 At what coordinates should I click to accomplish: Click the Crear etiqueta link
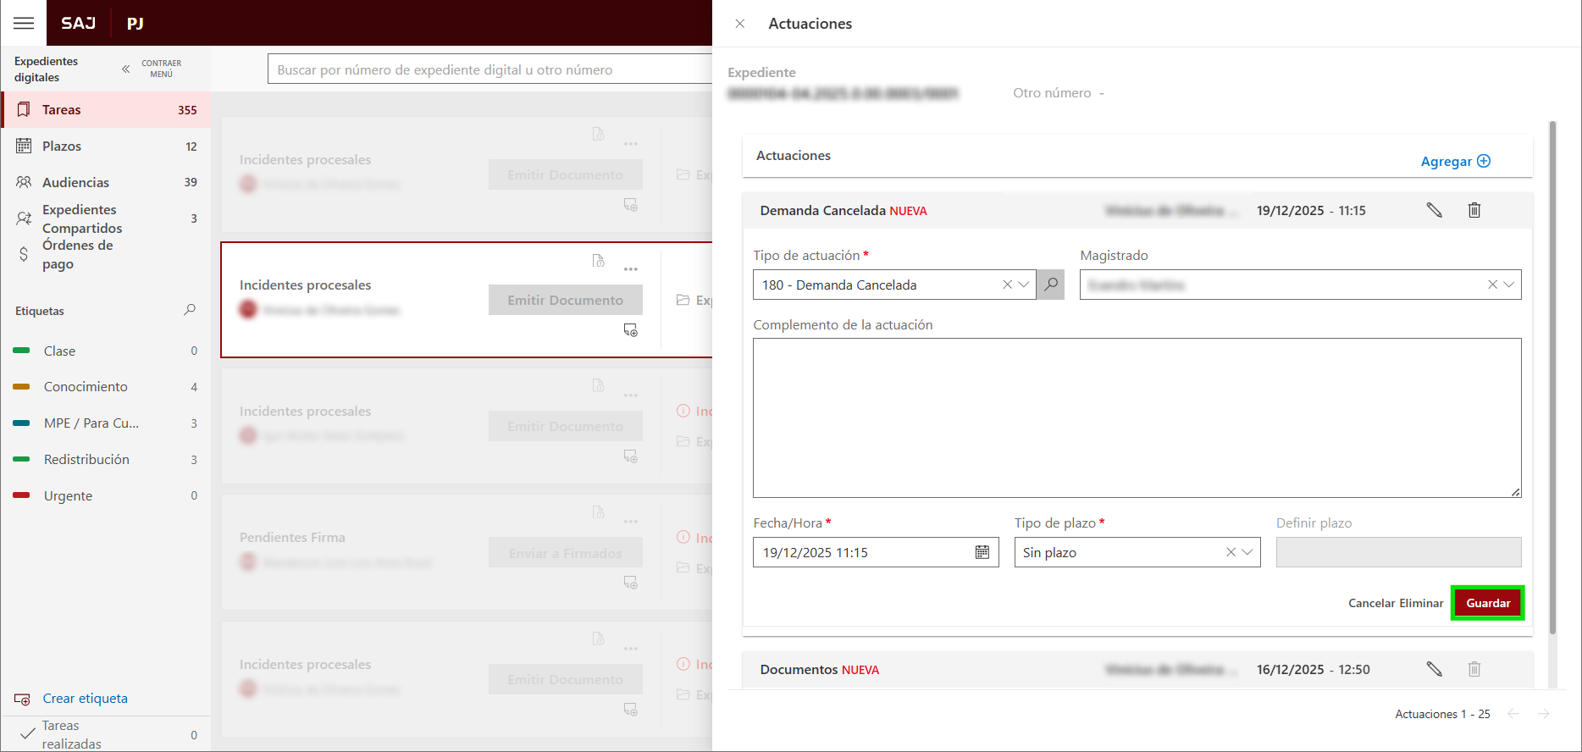click(85, 698)
